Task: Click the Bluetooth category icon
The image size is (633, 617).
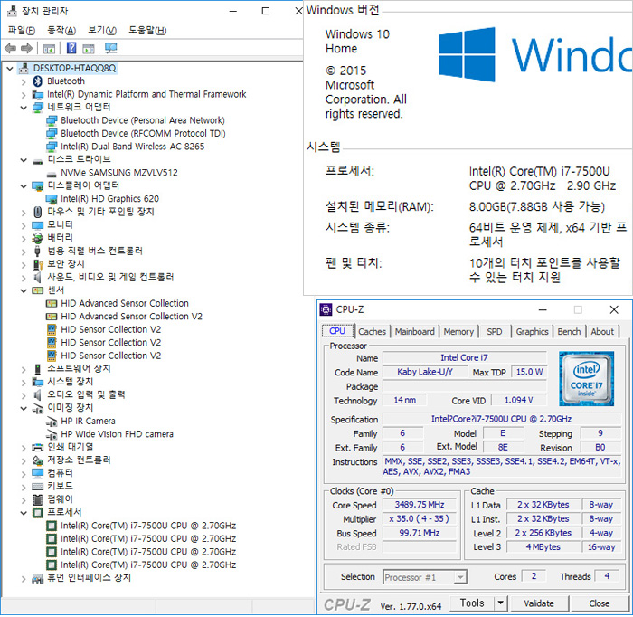Action: [x=38, y=81]
